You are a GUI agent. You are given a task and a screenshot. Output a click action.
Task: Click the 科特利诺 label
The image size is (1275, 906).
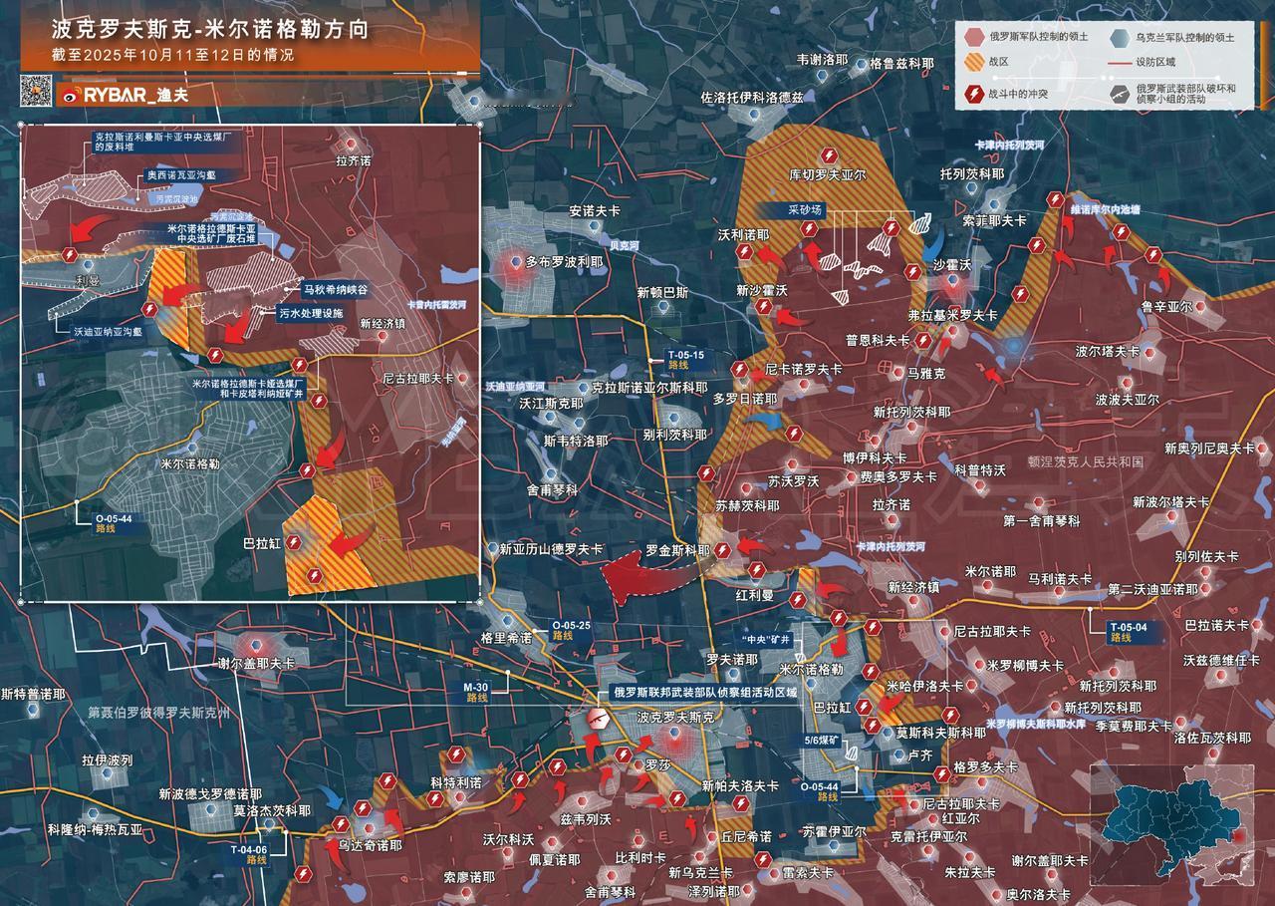point(456,783)
